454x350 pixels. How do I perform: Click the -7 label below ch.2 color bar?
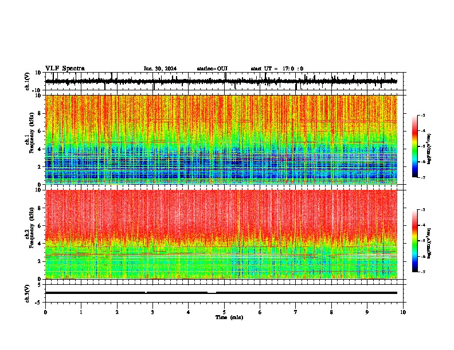[x=422, y=272]
